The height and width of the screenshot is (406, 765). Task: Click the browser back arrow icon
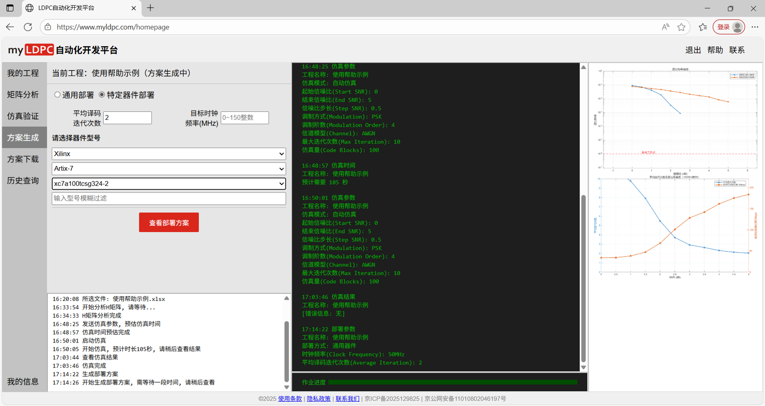(x=10, y=27)
